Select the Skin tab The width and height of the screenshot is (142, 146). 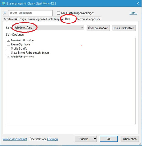(67, 19)
